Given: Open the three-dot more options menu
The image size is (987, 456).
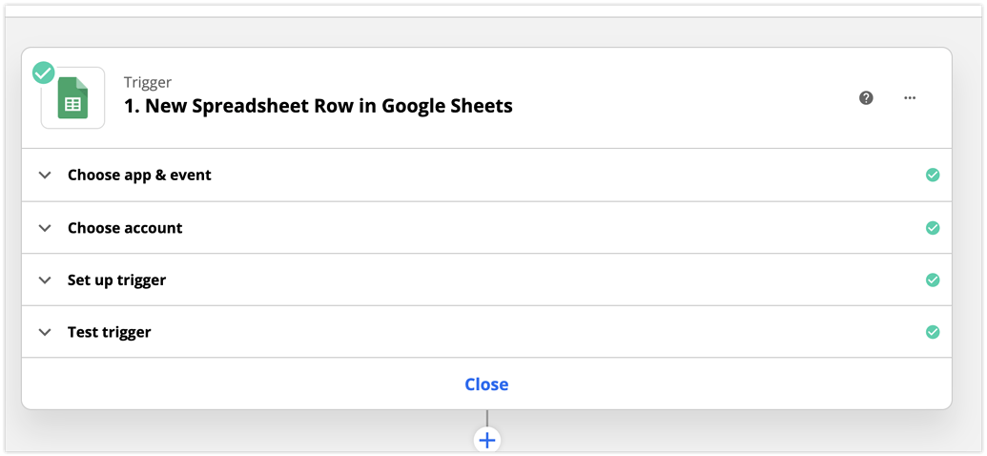Looking at the screenshot, I should pyautogui.click(x=910, y=97).
